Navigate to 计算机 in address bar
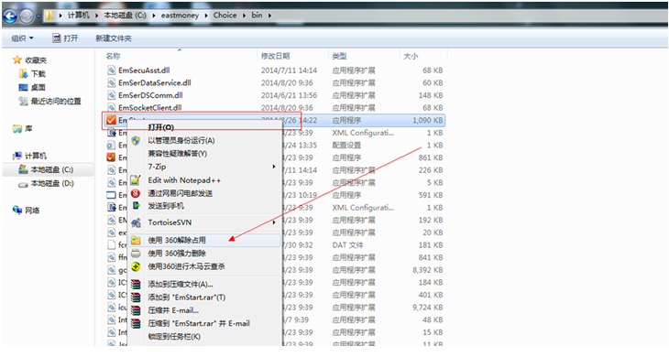Image resolution: width=669 pixels, height=357 pixels. click(x=79, y=16)
